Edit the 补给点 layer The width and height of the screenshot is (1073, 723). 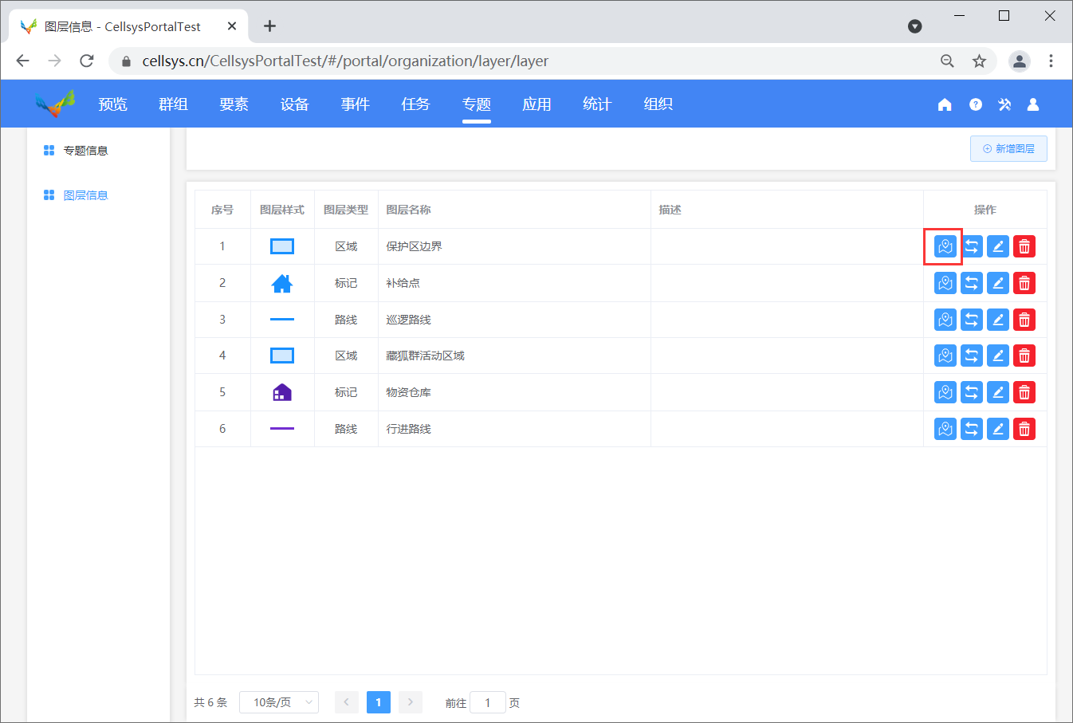tap(997, 283)
